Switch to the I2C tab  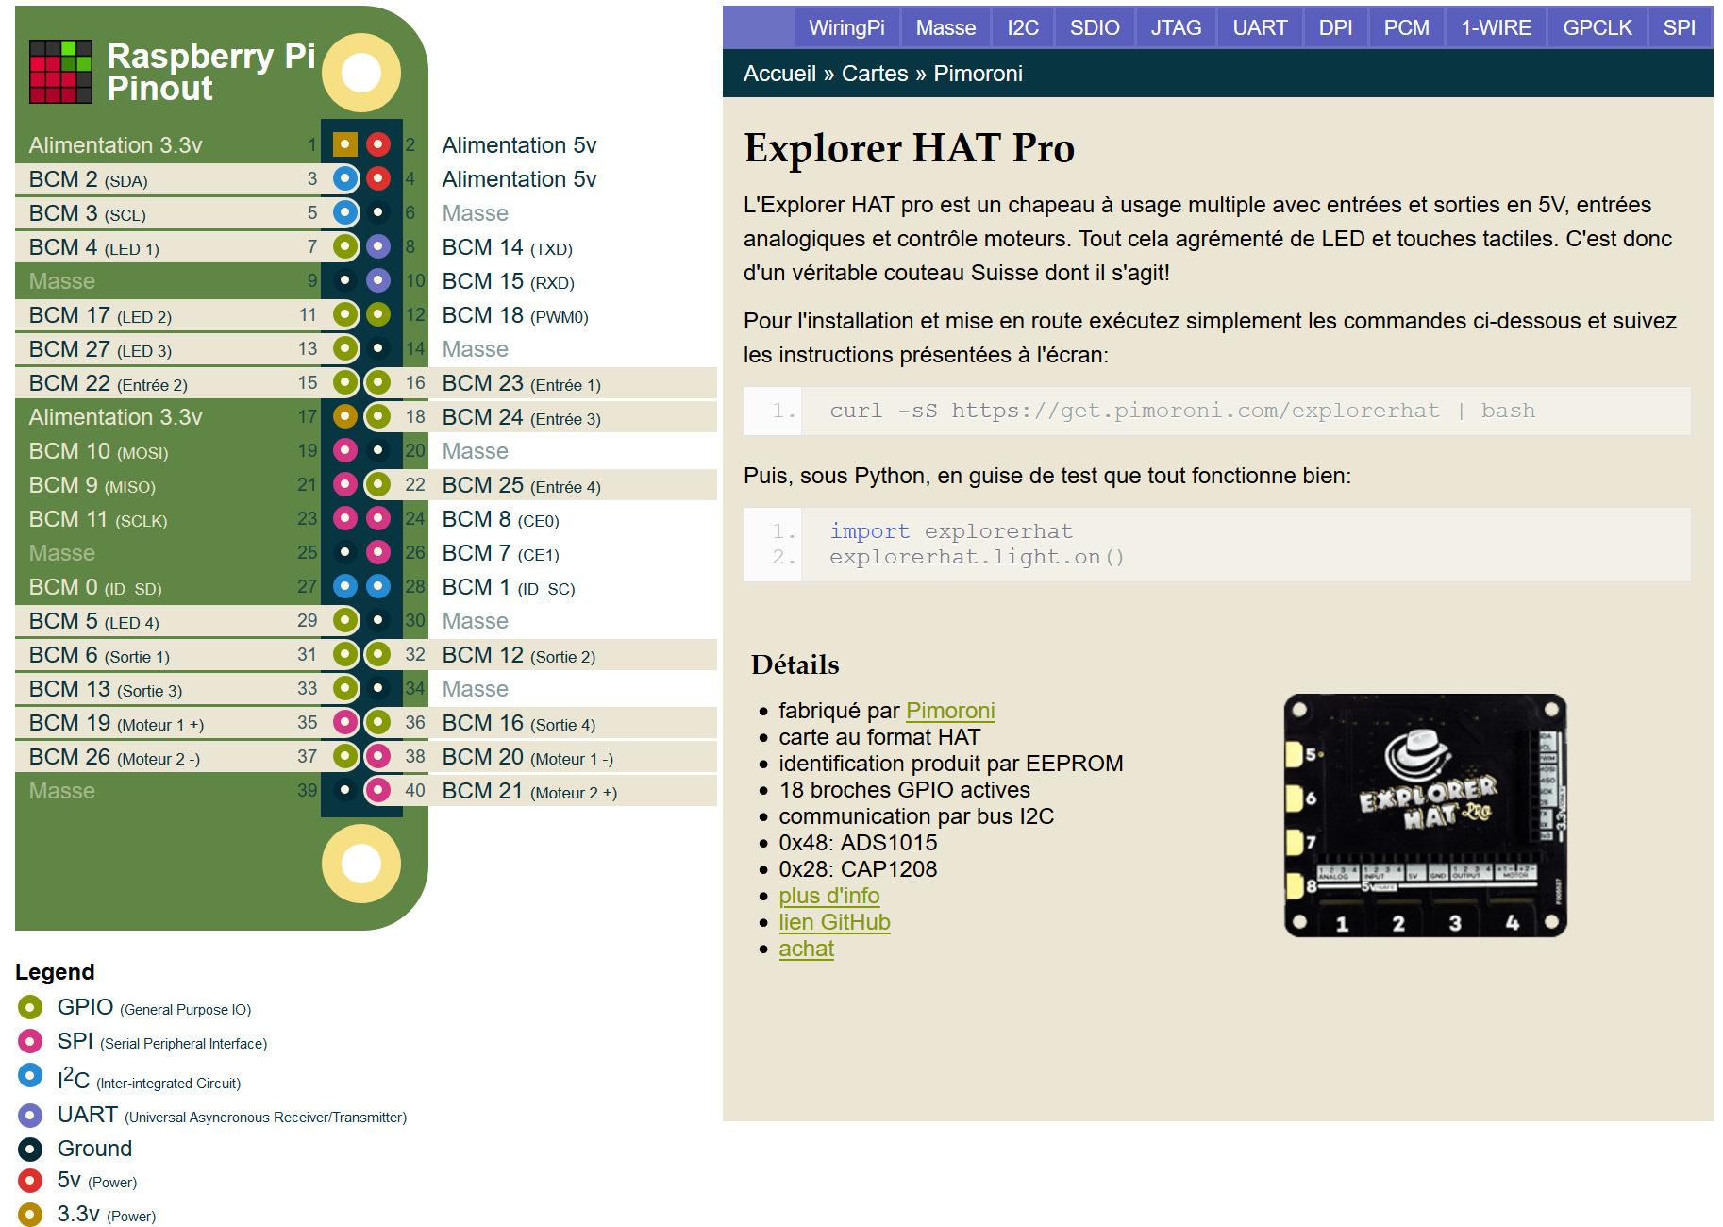(1023, 27)
